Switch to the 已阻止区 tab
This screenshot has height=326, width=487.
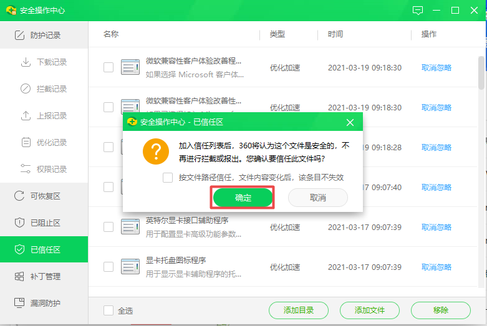click(x=44, y=223)
